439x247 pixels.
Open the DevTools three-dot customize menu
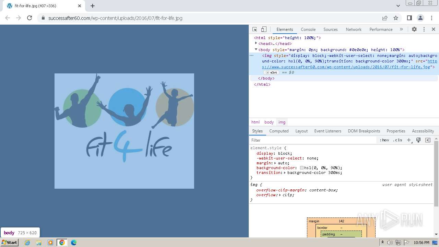pyautogui.click(x=424, y=30)
